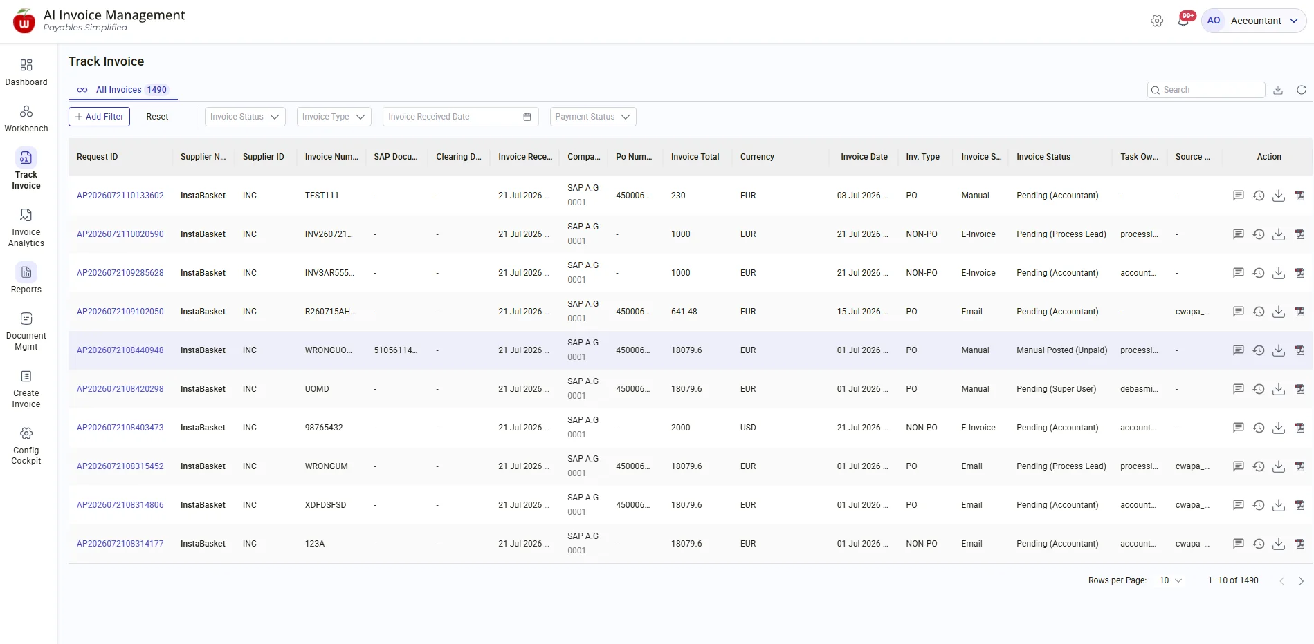Click the AI Invoice Management logo
This screenshot has height=644, width=1314.
24,21
